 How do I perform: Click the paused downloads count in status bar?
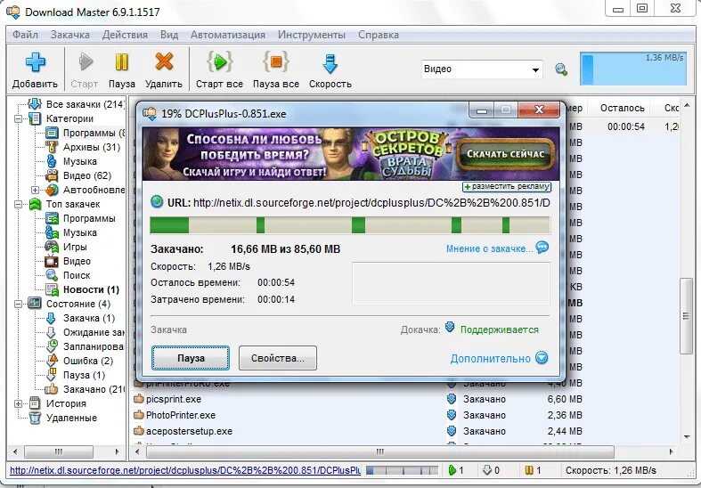tap(533, 470)
